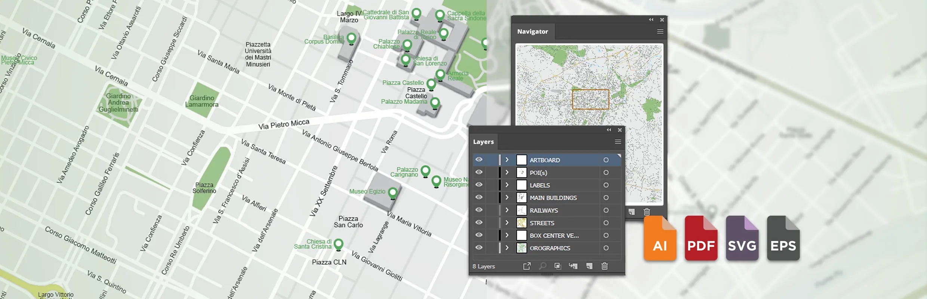The image size is (927, 299).
Task: Click Collect for Export icon in Layers panel
Action: click(x=527, y=266)
